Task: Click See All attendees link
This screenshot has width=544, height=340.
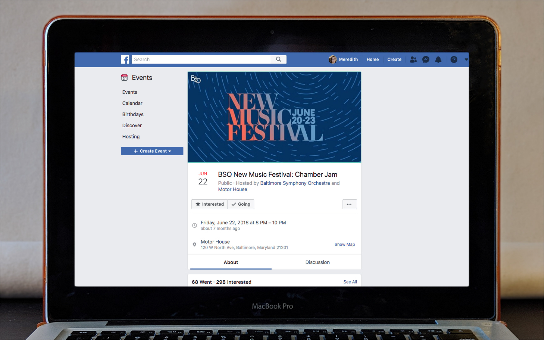Action: 350,282
